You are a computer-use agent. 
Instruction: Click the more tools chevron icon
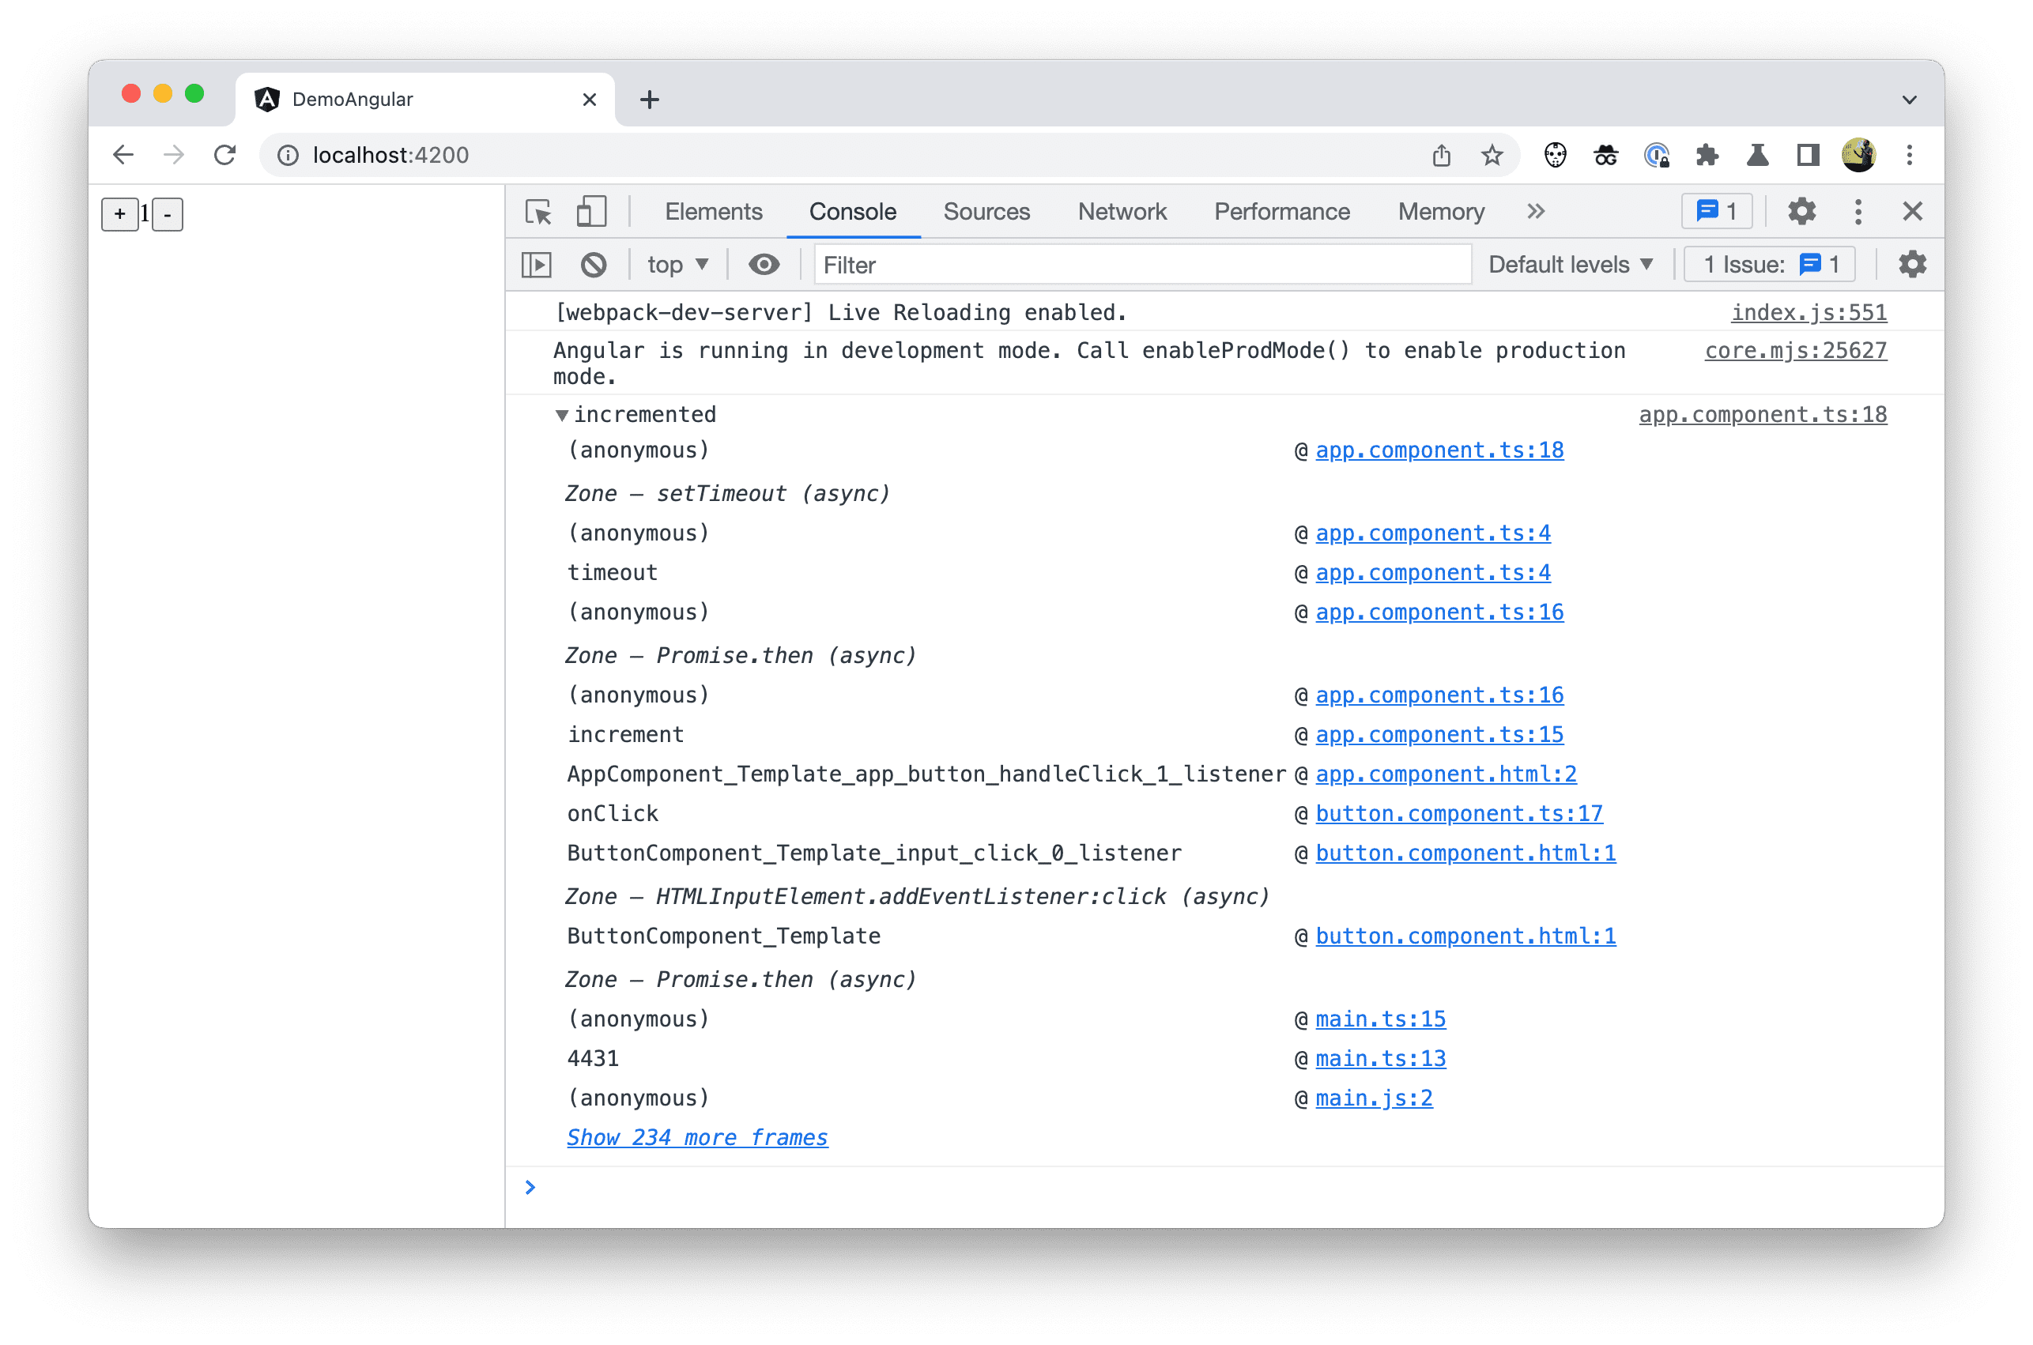coord(1534,210)
